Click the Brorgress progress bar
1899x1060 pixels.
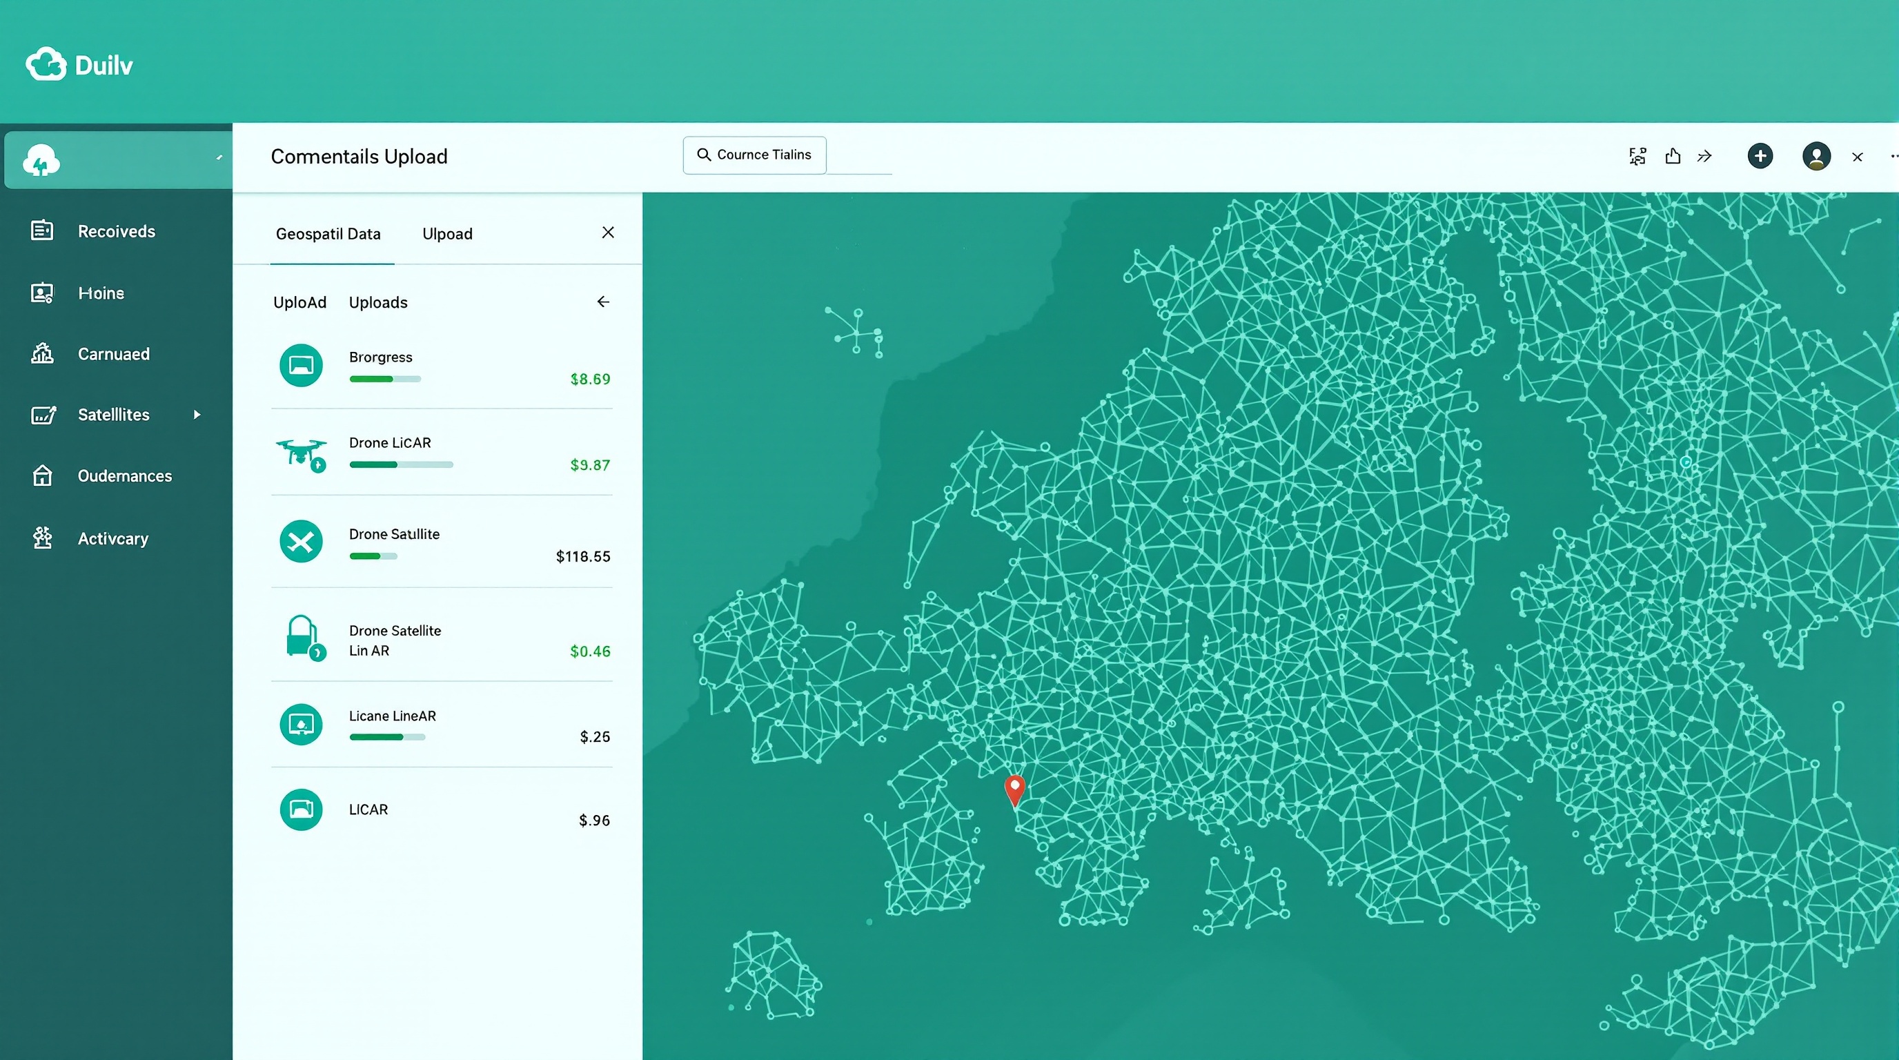tap(385, 379)
